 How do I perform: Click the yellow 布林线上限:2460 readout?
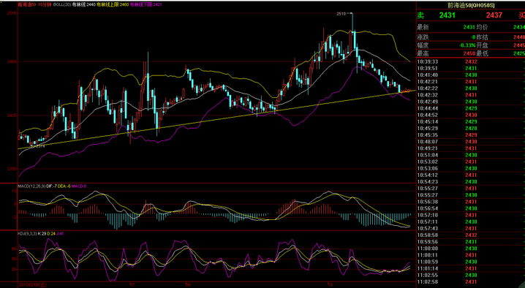click(x=113, y=4)
